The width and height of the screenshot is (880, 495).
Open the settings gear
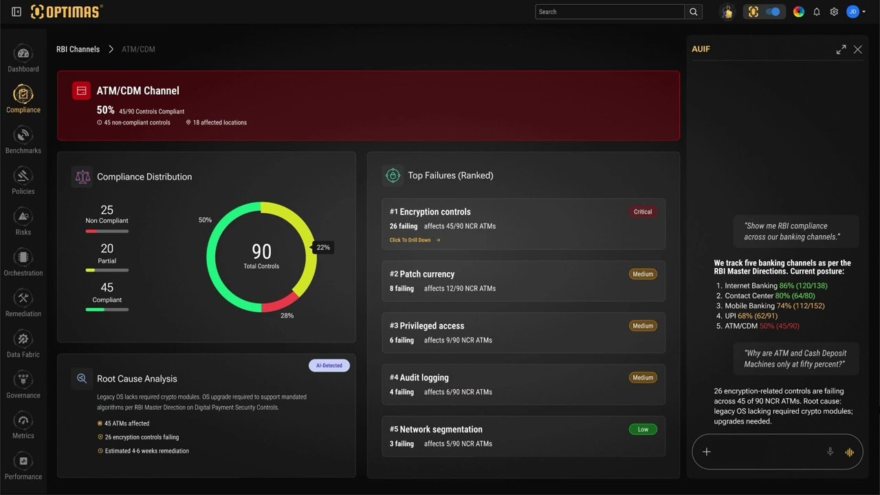coord(834,12)
